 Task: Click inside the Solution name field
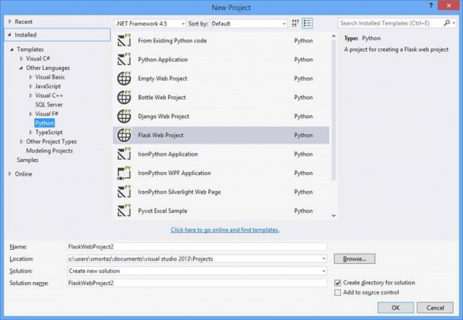click(x=197, y=283)
